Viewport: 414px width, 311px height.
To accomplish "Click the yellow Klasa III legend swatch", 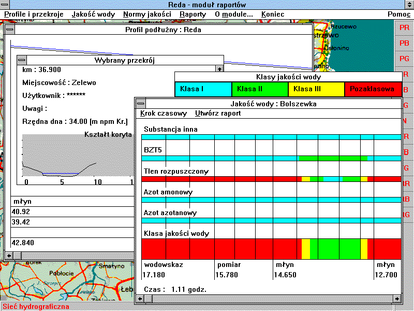I will click(x=316, y=89).
